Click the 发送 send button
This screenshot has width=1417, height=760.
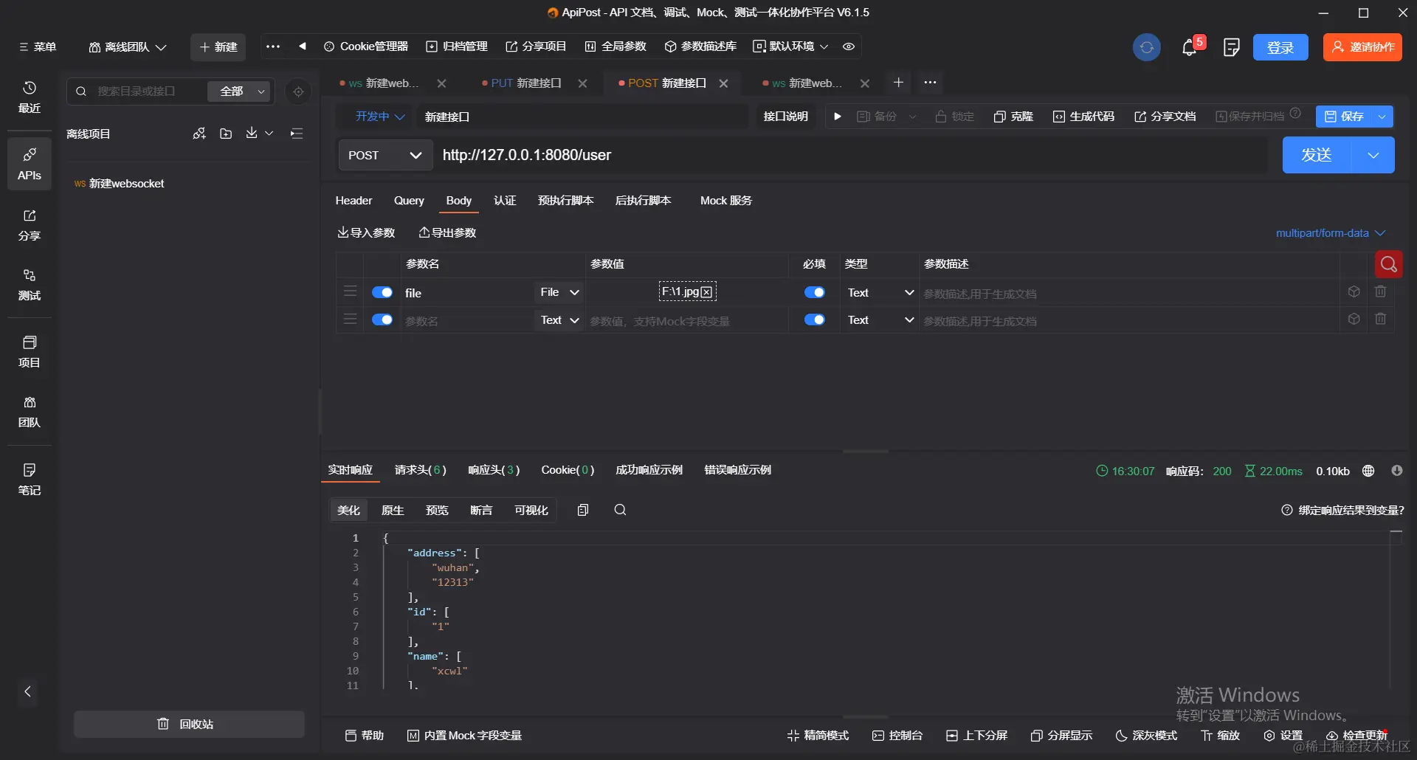coord(1317,155)
